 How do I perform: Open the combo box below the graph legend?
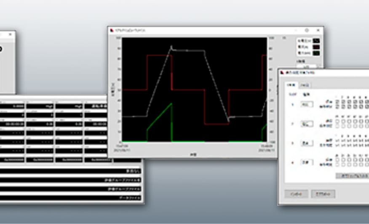tap(308, 67)
